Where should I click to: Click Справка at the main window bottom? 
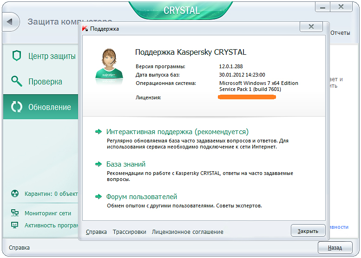[20, 248]
